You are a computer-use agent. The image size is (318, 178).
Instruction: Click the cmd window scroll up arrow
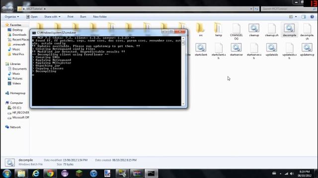click(183, 39)
